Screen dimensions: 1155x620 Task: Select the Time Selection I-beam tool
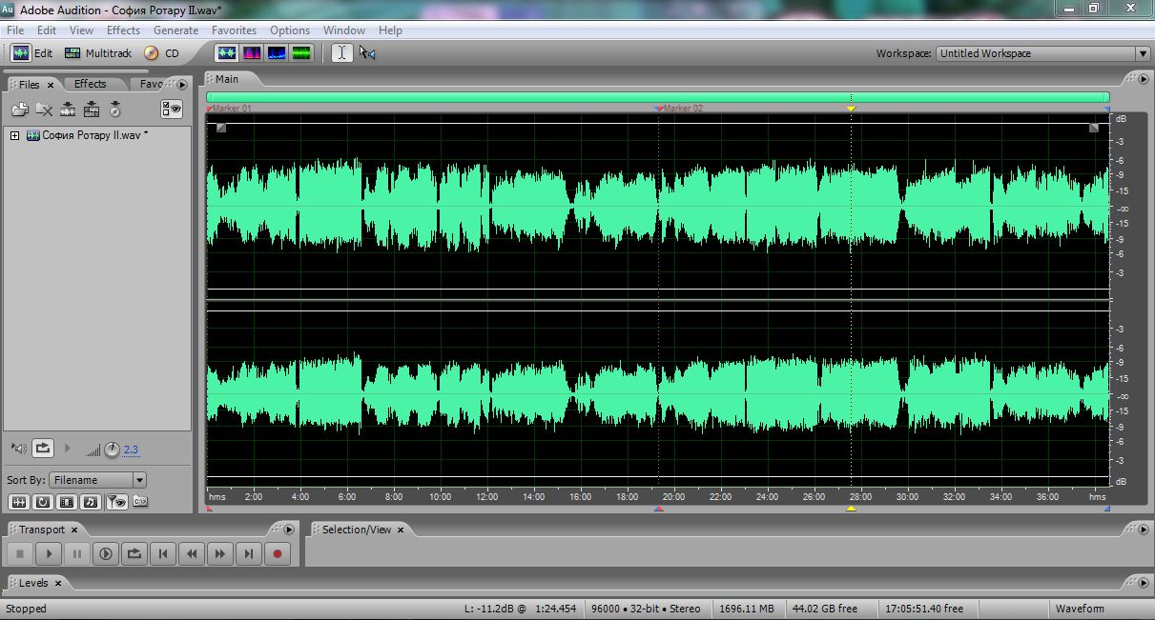coord(342,53)
